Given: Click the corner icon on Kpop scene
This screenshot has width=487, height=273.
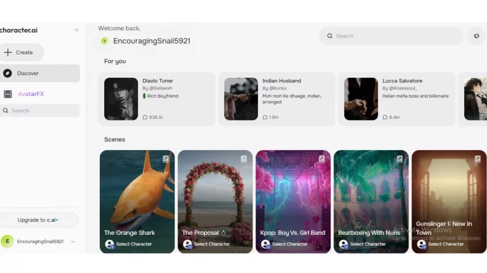Looking at the screenshot, I should [x=322, y=159].
